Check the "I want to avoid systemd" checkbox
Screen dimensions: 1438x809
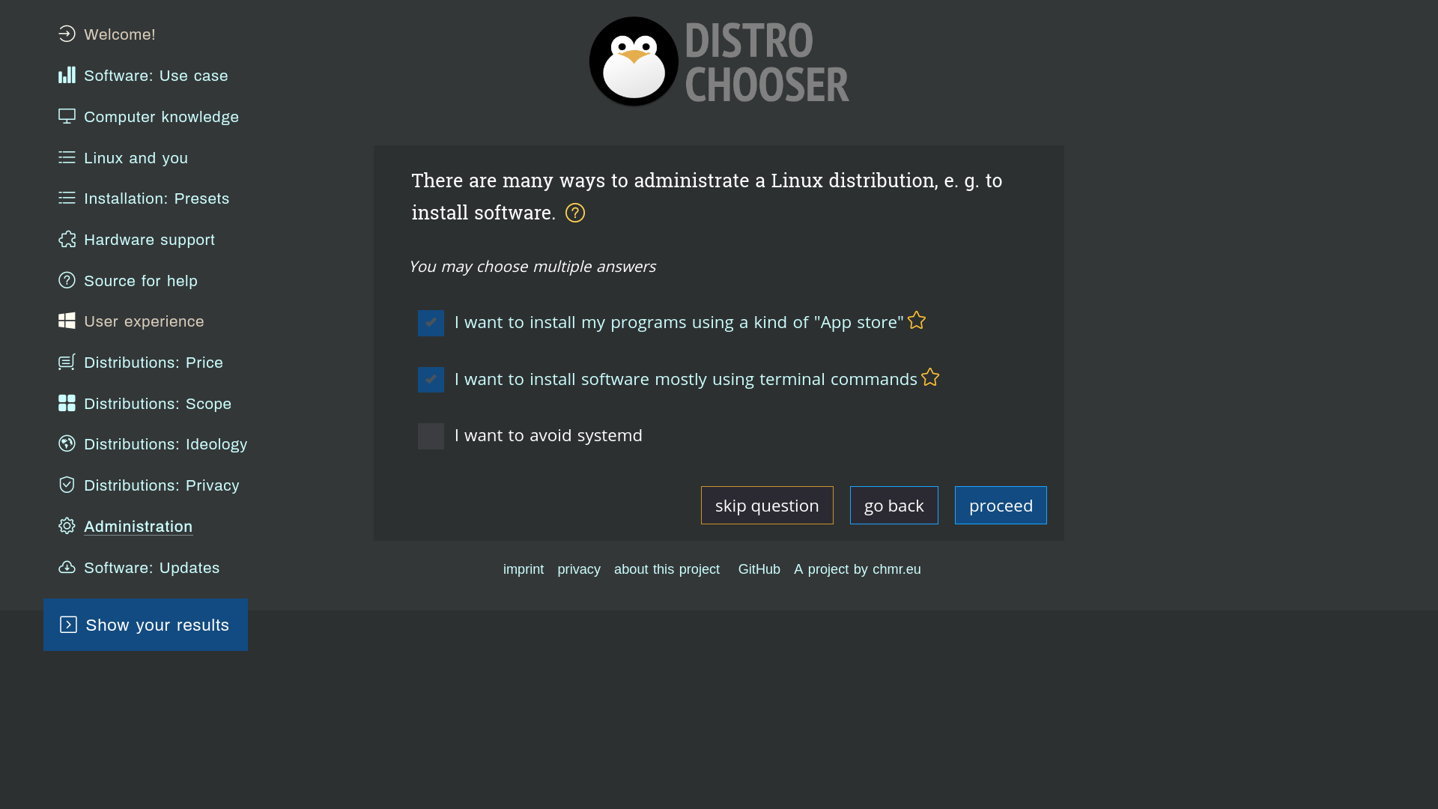pyautogui.click(x=431, y=436)
